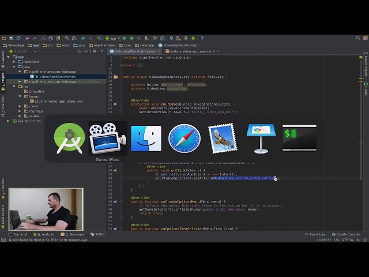Click the project panel settings gear icon

(95, 51)
